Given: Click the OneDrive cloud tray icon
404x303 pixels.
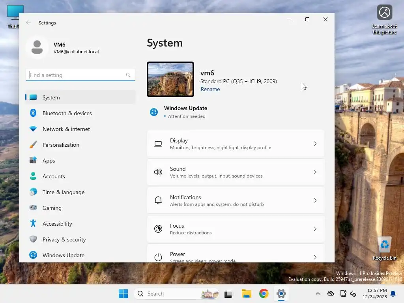Looking at the screenshot, I should pyautogui.click(x=331, y=294).
